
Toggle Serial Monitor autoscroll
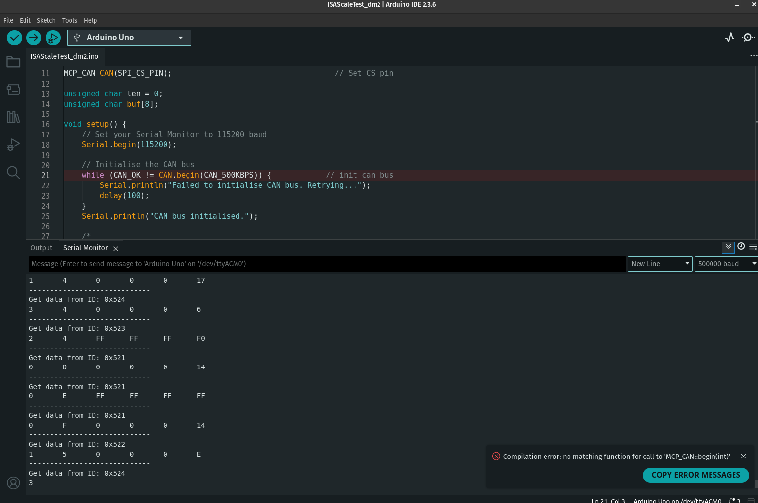[728, 247]
